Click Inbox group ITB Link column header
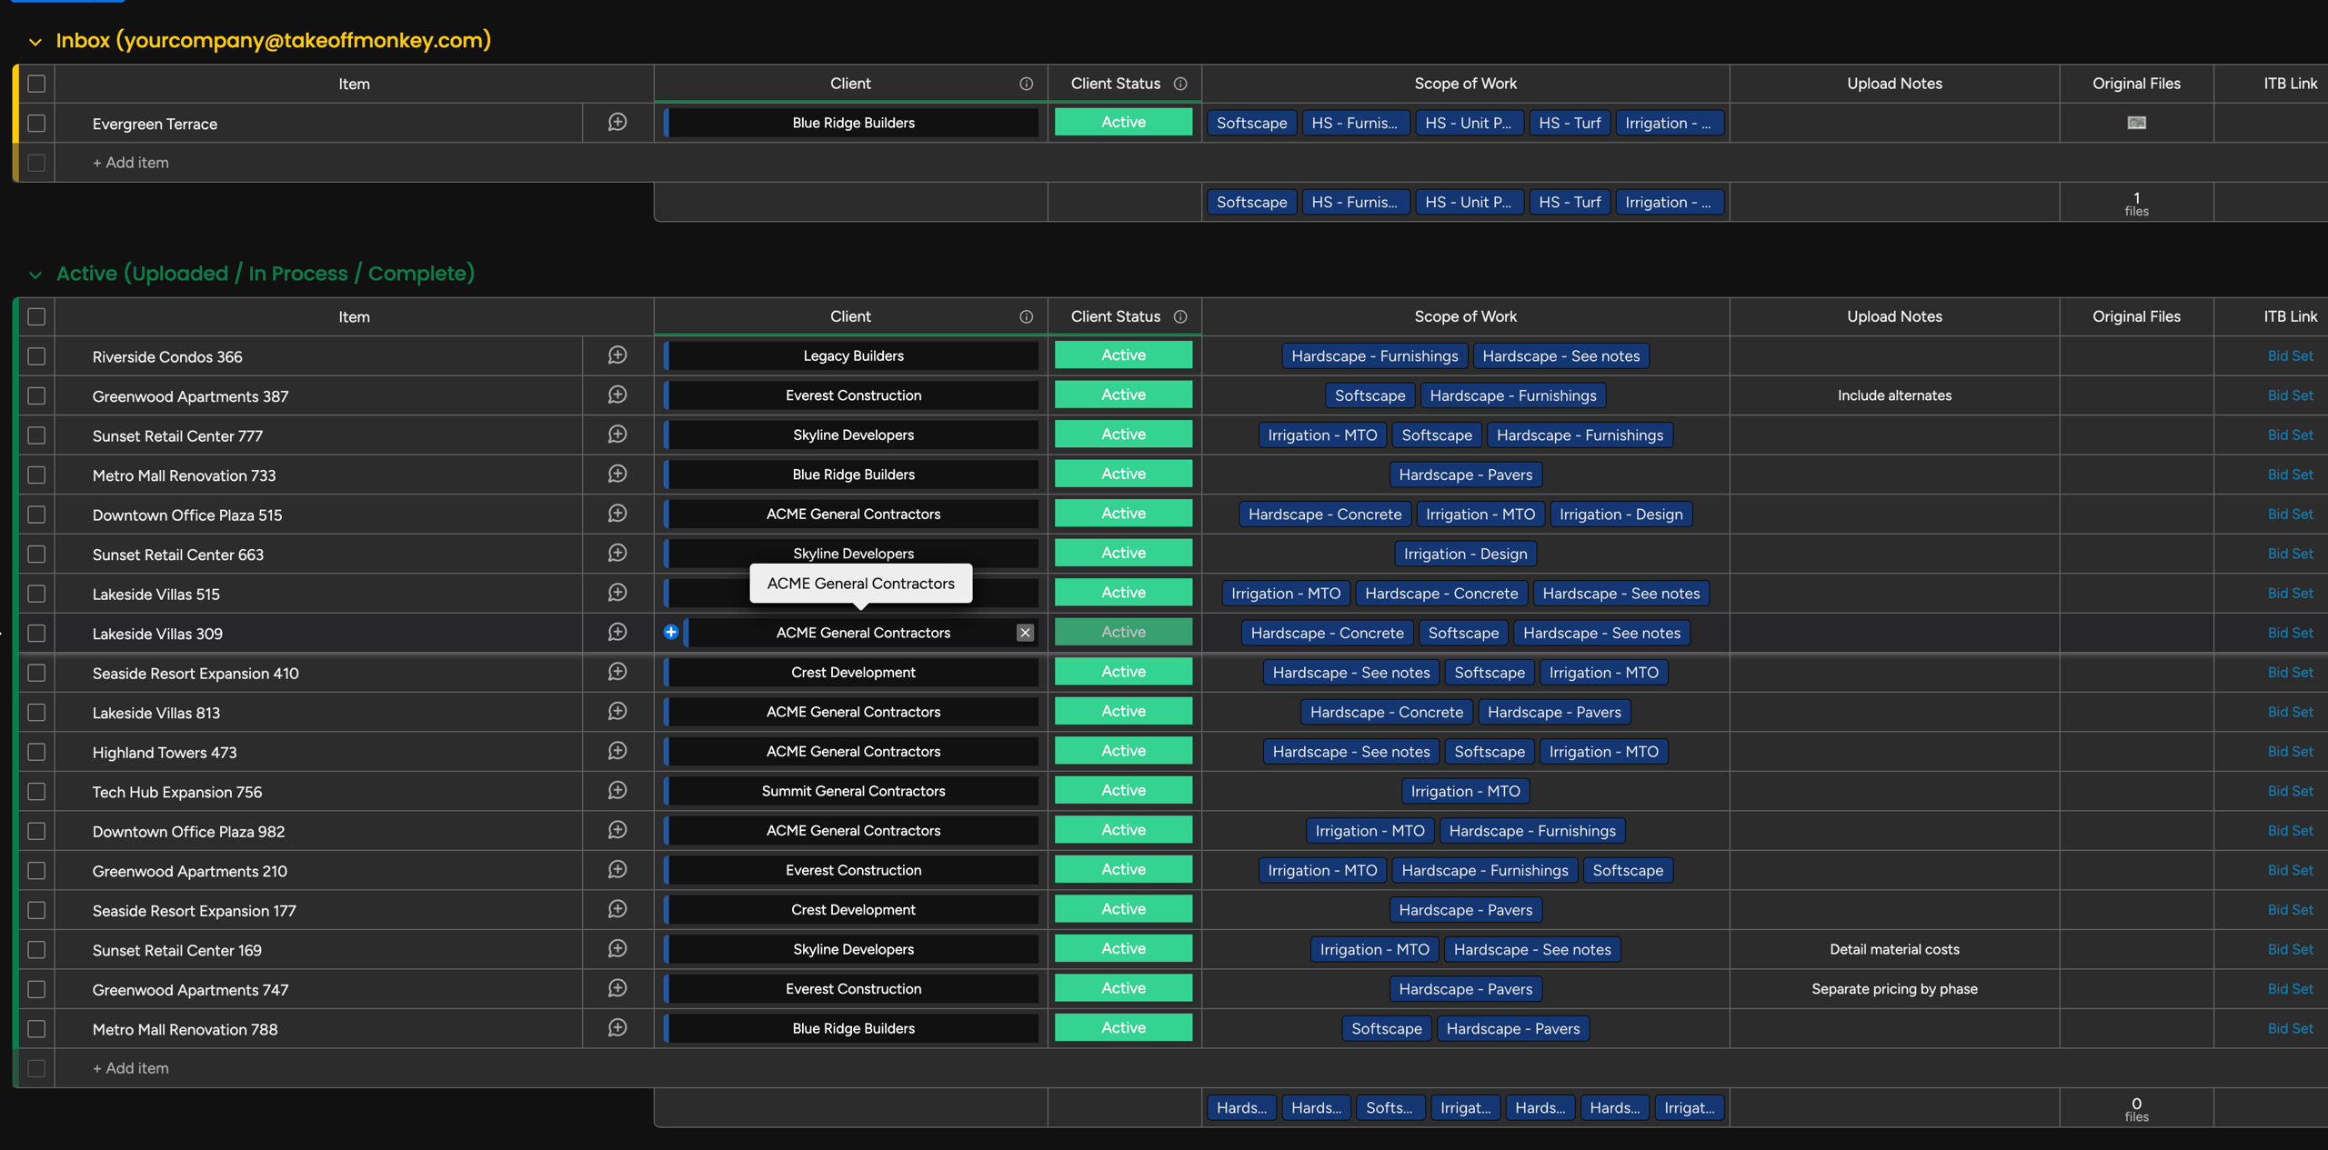The height and width of the screenshot is (1150, 2328). click(x=2290, y=84)
